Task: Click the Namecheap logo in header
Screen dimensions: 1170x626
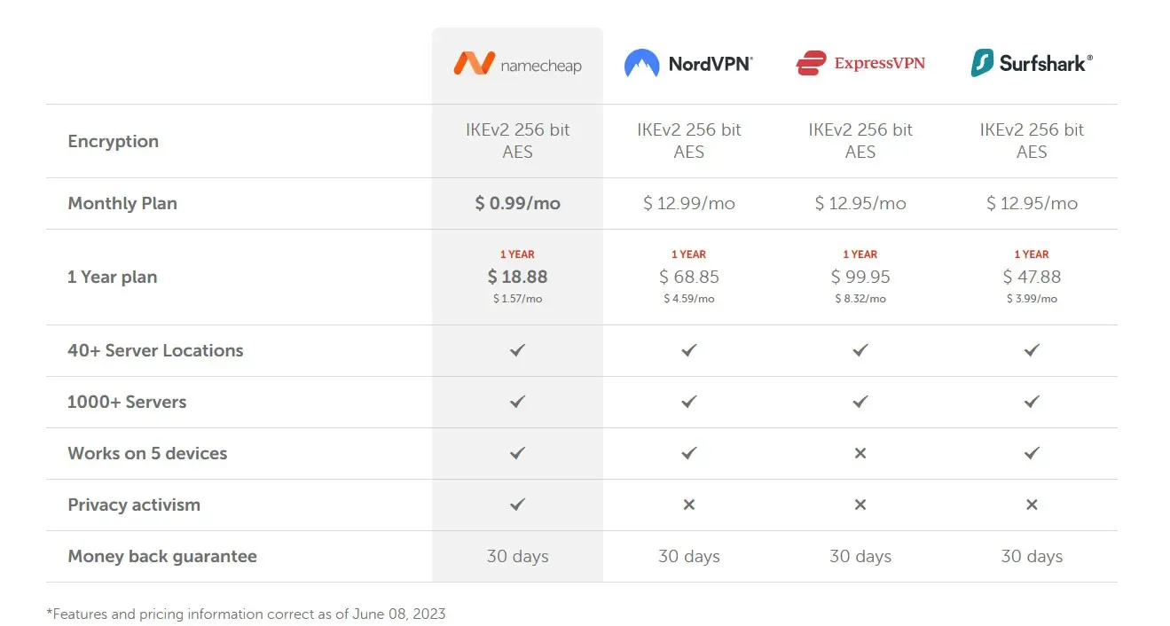Action: click(517, 64)
